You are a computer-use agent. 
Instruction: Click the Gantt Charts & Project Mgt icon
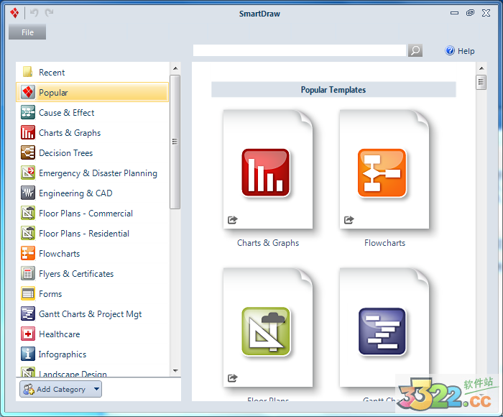point(28,313)
